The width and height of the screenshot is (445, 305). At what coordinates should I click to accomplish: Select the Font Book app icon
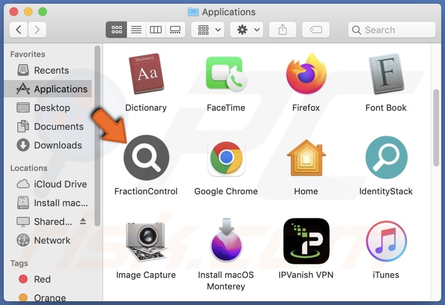coord(386,74)
